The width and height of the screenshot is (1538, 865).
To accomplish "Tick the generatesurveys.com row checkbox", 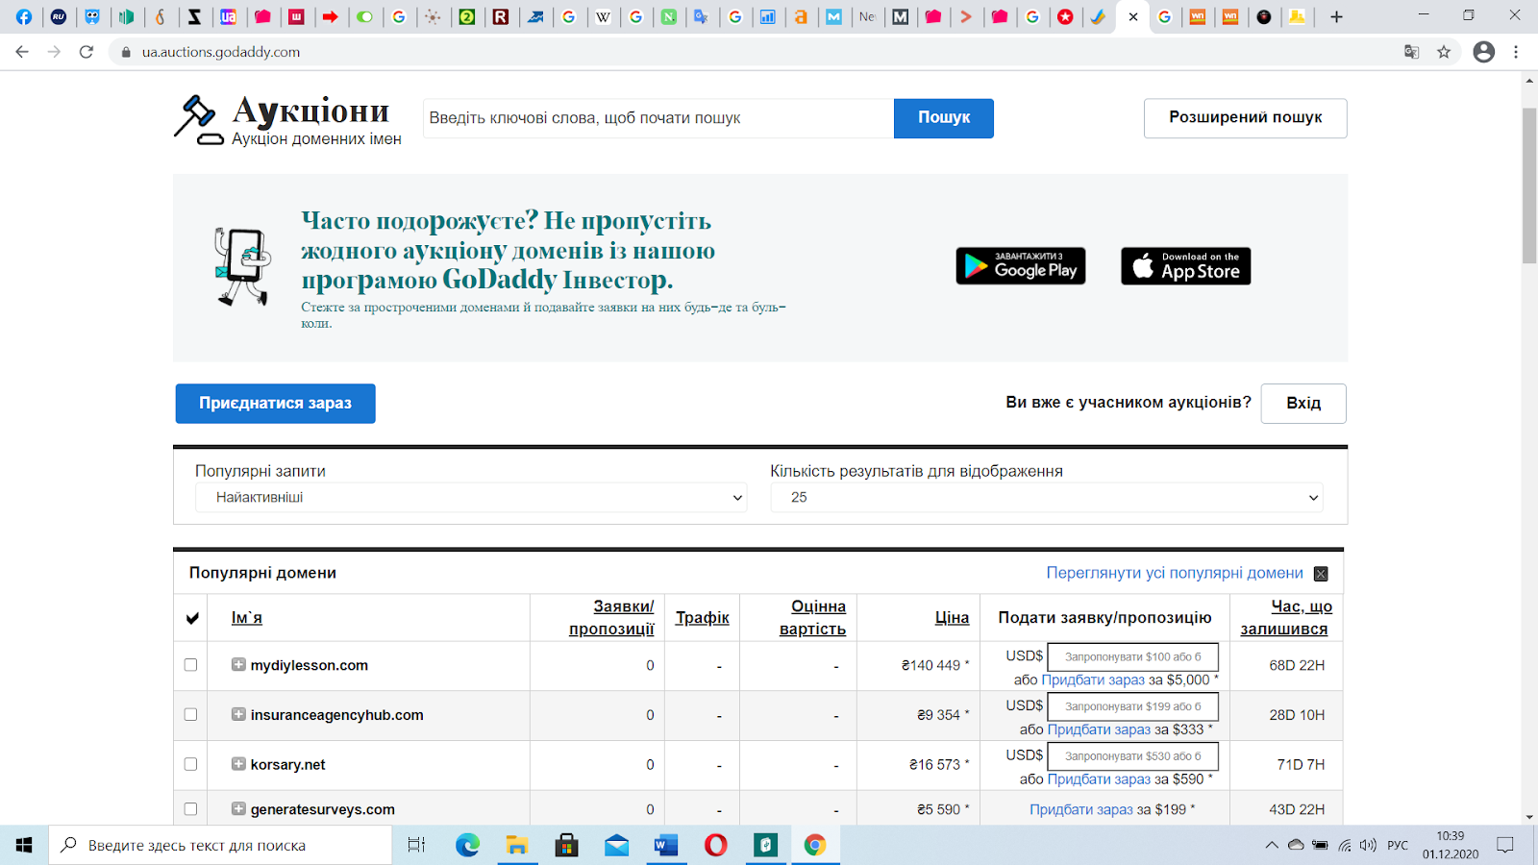I will pyautogui.click(x=190, y=809).
